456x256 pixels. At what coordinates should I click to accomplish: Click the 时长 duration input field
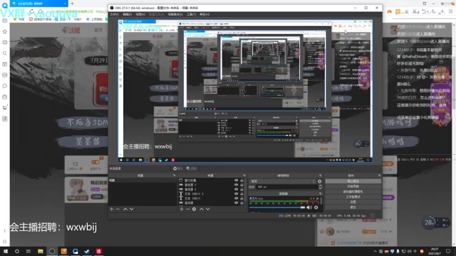(x=287, y=187)
